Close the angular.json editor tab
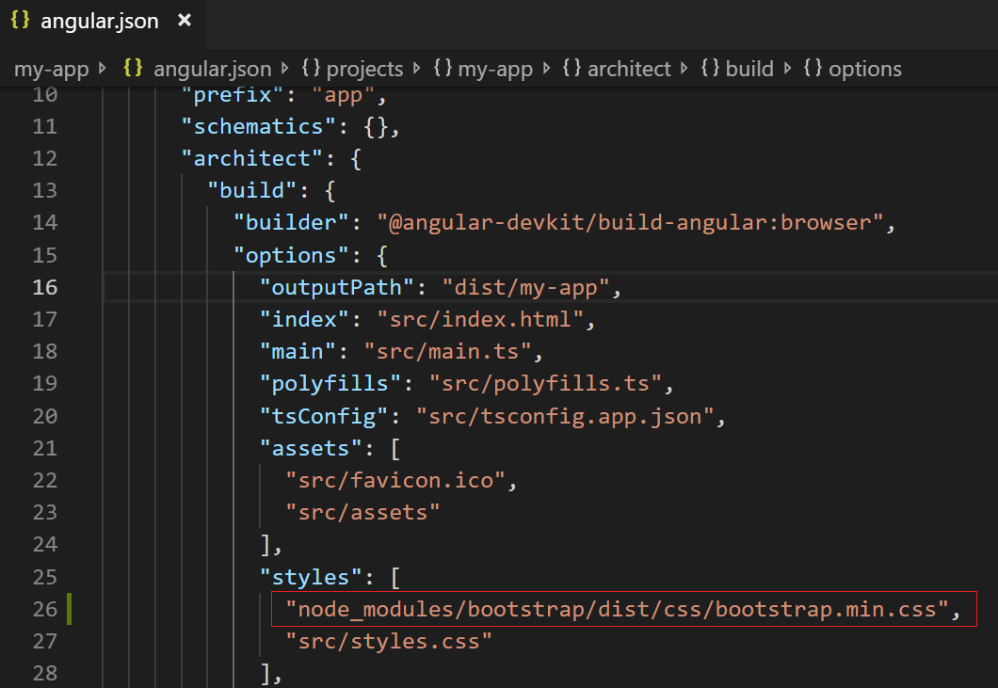The width and height of the screenshot is (998, 688). point(185,21)
